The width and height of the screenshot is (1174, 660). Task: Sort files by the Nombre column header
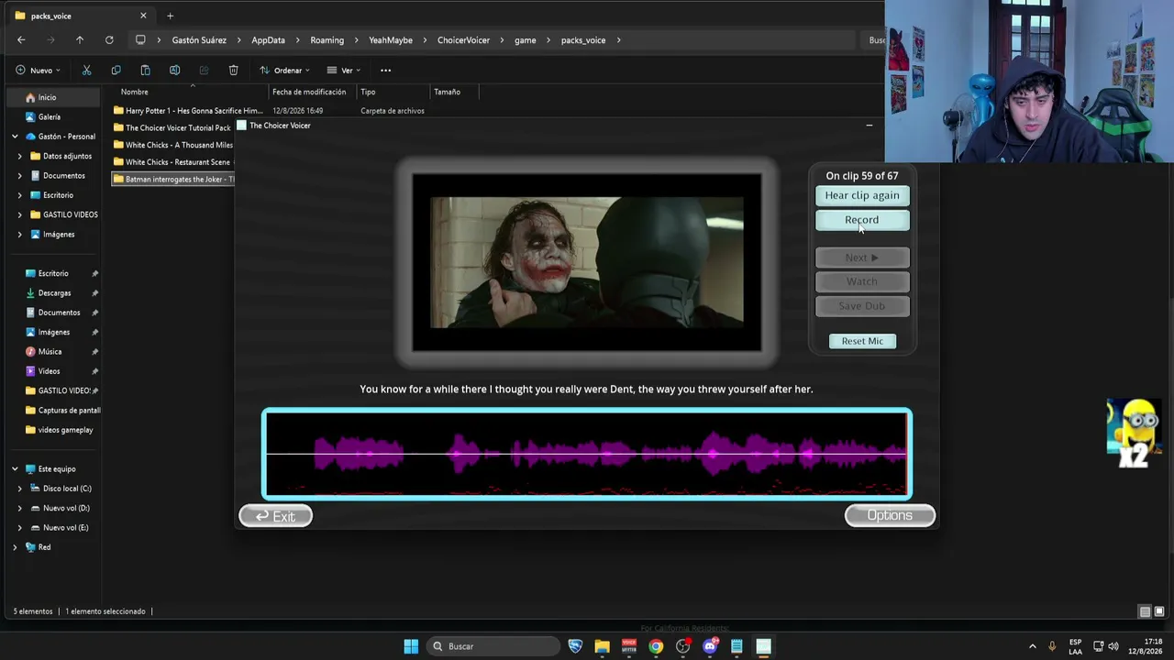pyautogui.click(x=134, y=92)
